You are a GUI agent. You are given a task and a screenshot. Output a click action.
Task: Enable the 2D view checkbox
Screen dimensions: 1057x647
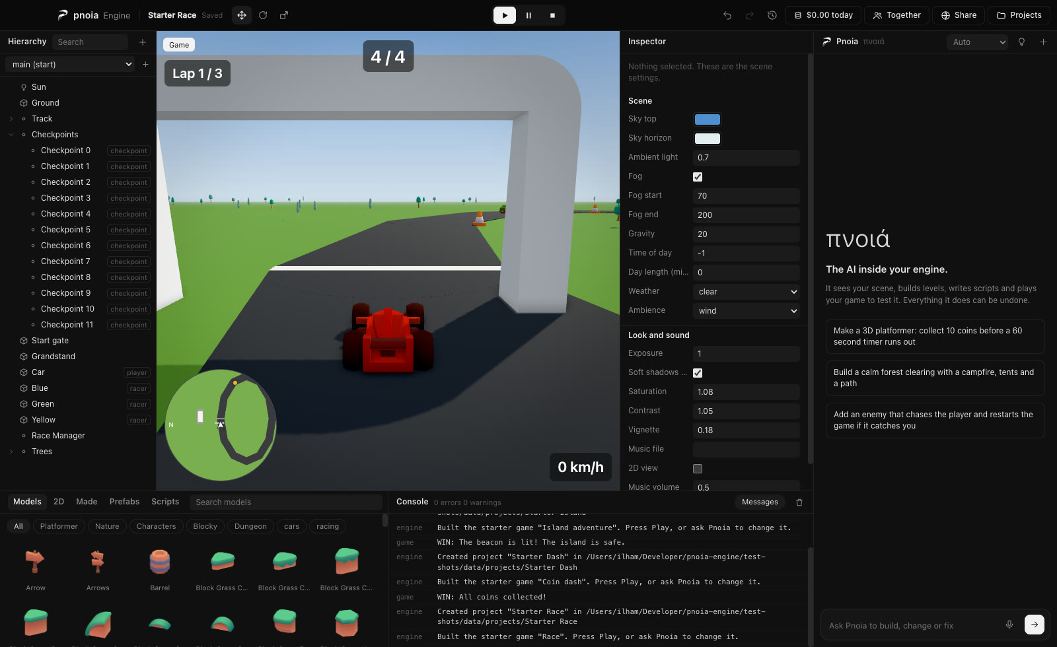coord(698,469)
